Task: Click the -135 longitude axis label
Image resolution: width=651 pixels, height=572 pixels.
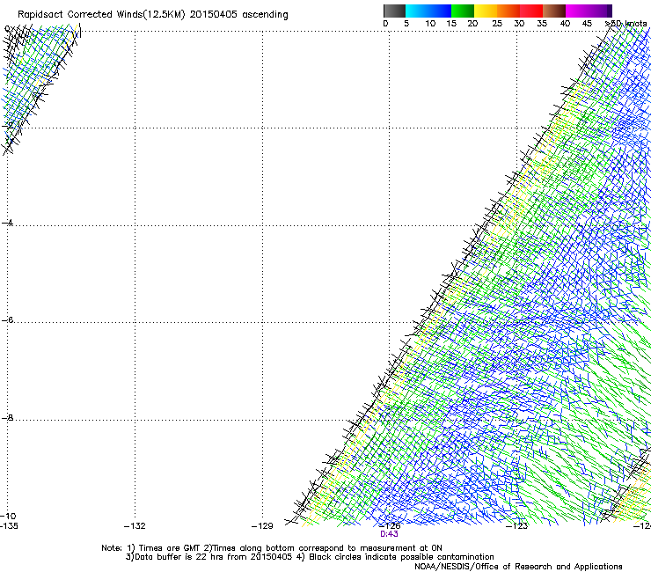Action: pos(9,526)
